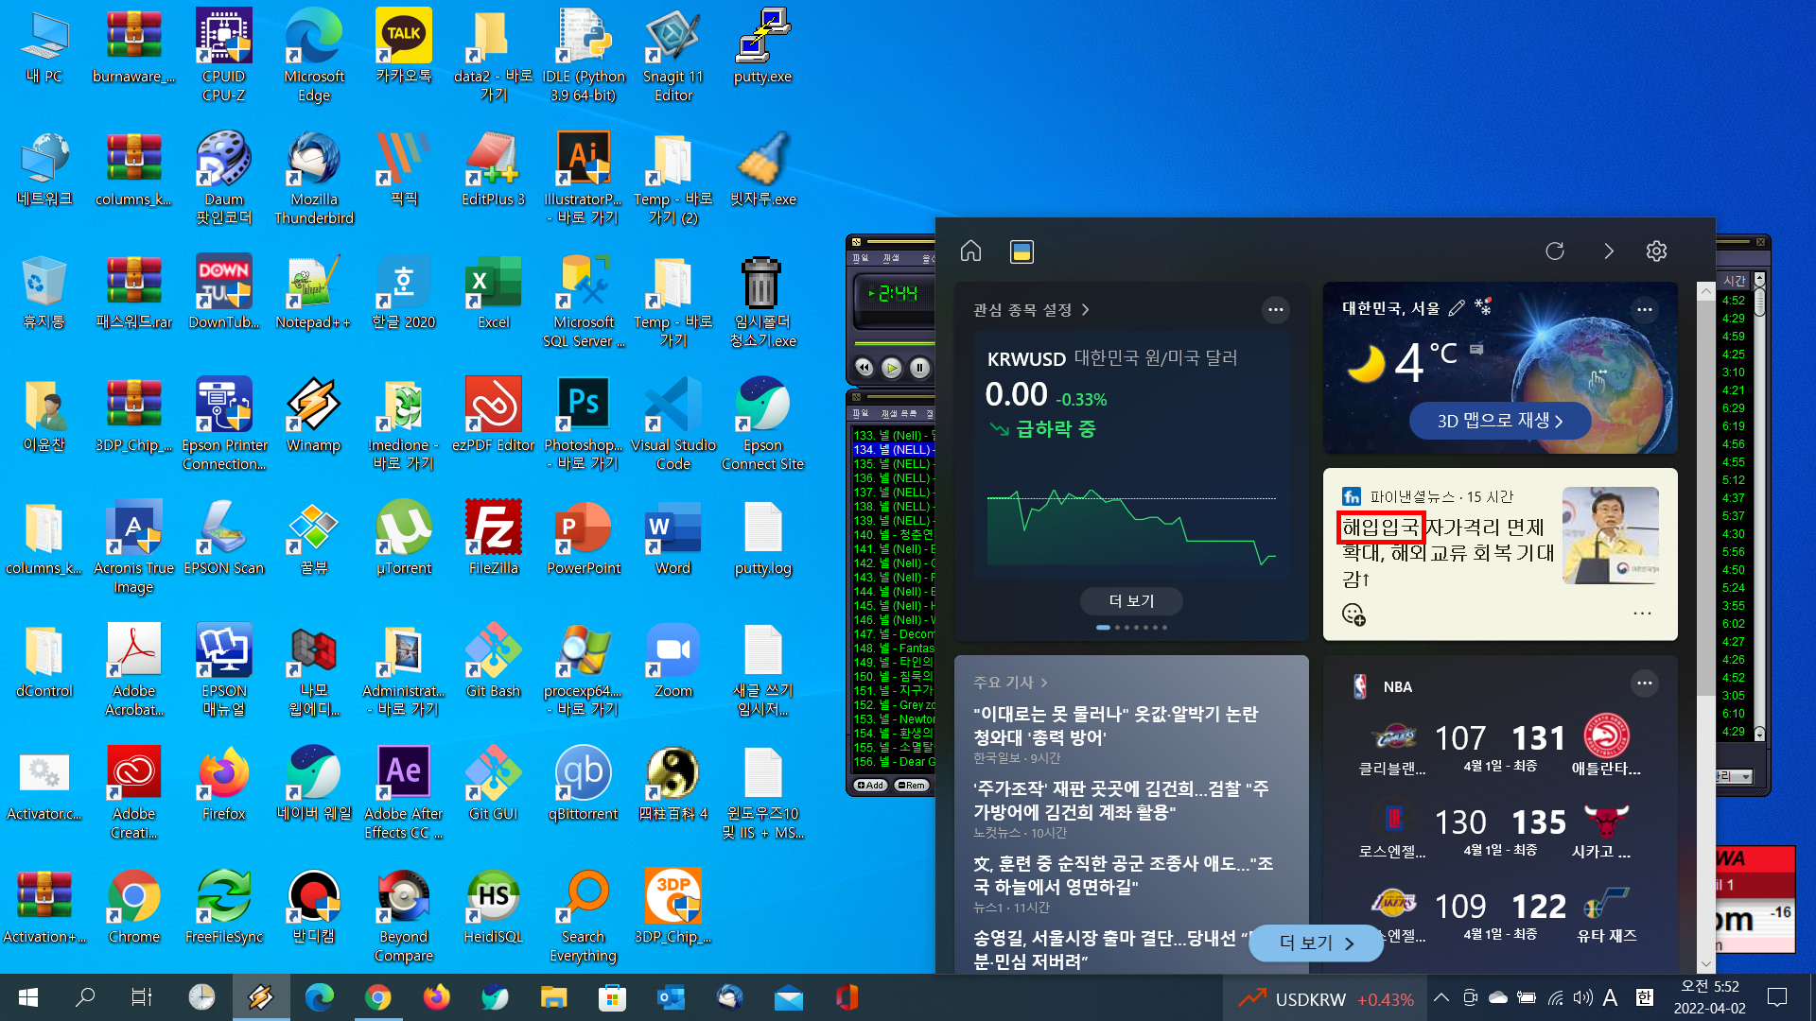Open more options for the NBA card
Screen dimensions: 1816x1021
click(x=1645, y=683)
